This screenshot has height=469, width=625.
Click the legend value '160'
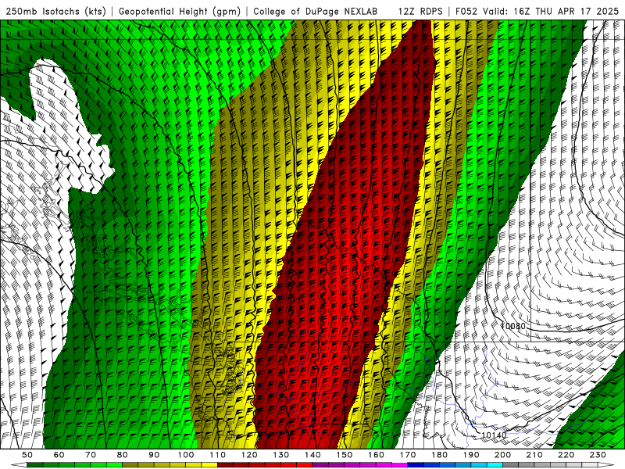[x=377, y=455]
